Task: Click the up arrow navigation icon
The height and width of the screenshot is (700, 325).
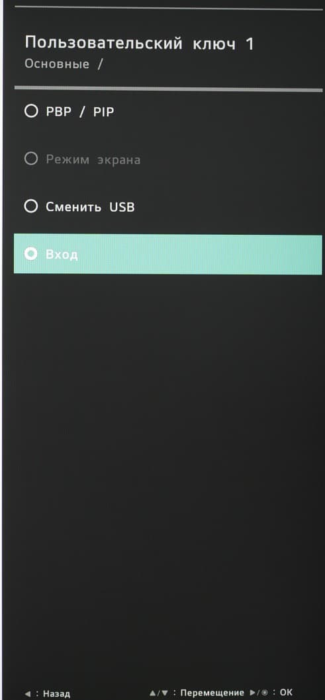Action: click(x=152, y=693)
